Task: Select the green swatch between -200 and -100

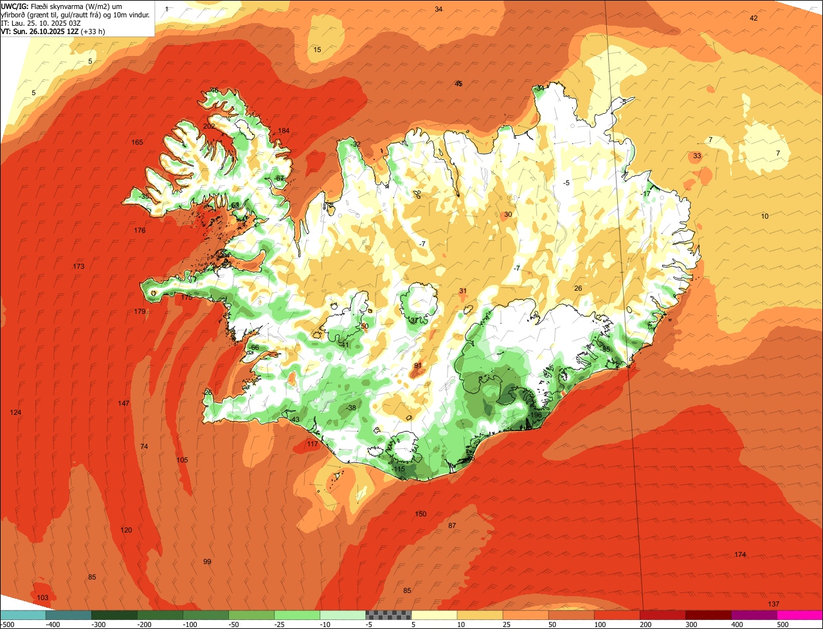Action: pyautogui.click(x=160, y=615)
